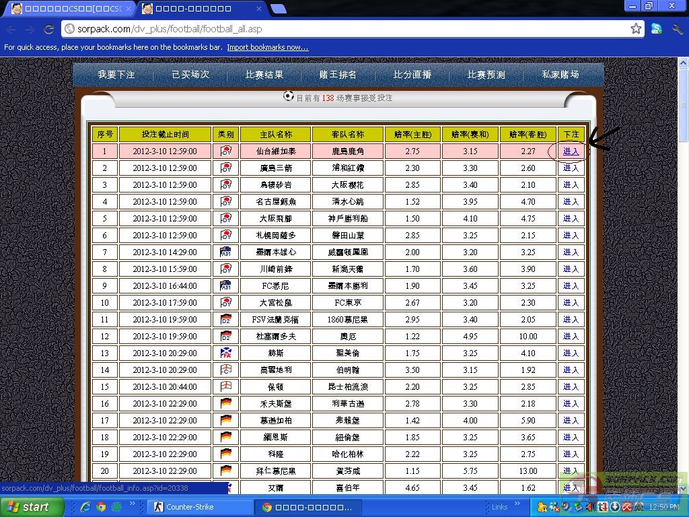Click the Import bookmarks now link
The height and width of the screenshot is (517, 689).
coord(267,47)
